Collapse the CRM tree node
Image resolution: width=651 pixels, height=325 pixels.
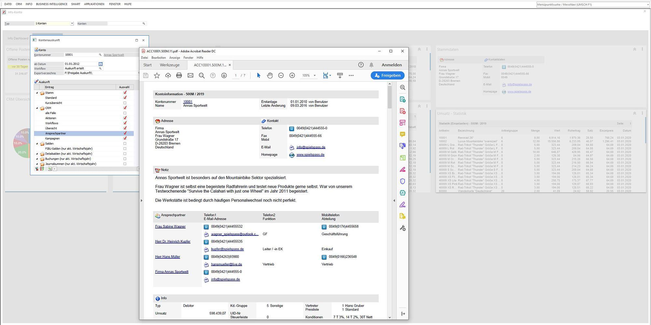pos(37,108)
